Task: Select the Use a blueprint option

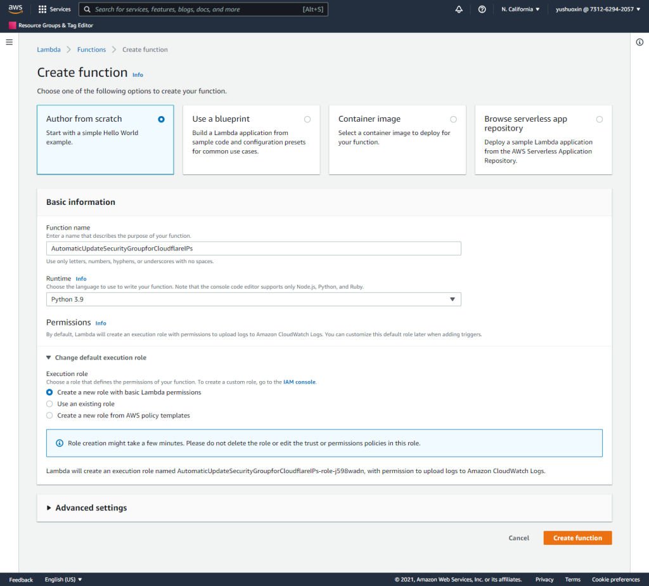Action: point(307,119)
